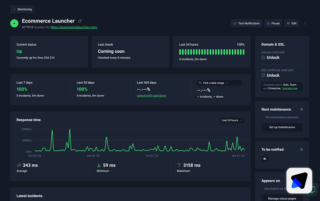Click the 343 ms average value
This screenshot has width=320, height=201.
30,165
